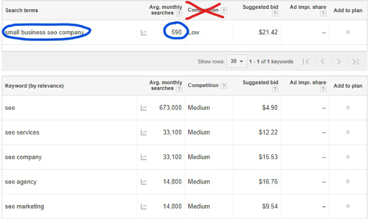Open help for Suggested bid in Keyword table
This screenshot has width=370, height=219.
pyautogui.click(x=275, y=89)
